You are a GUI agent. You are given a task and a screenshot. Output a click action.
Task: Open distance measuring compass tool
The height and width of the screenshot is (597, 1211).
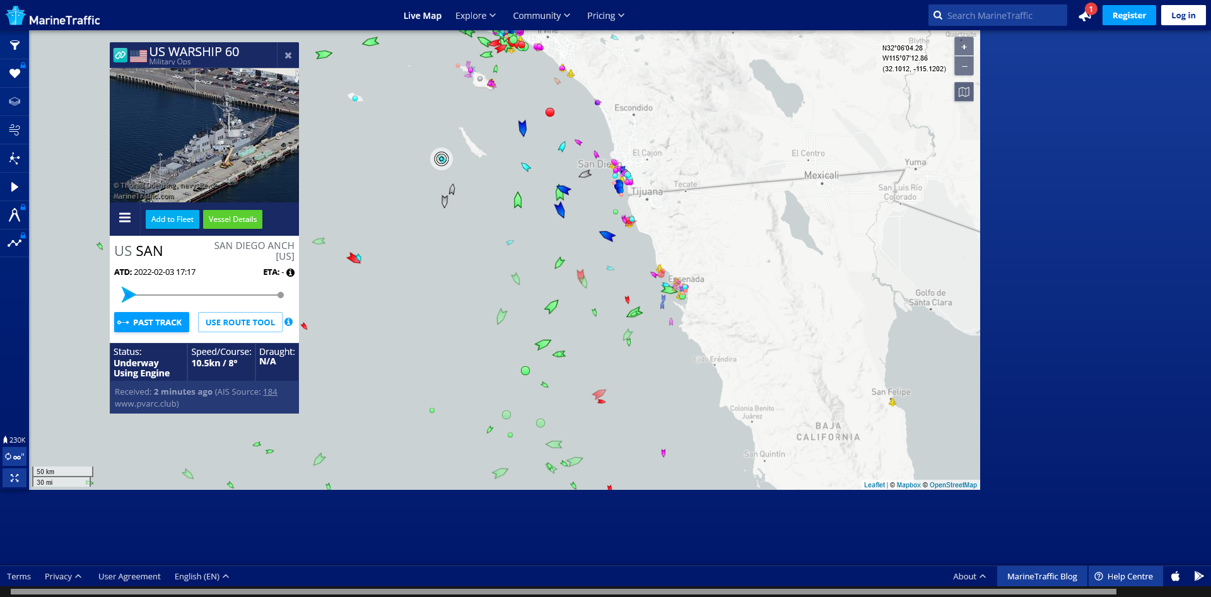point(15,215)
